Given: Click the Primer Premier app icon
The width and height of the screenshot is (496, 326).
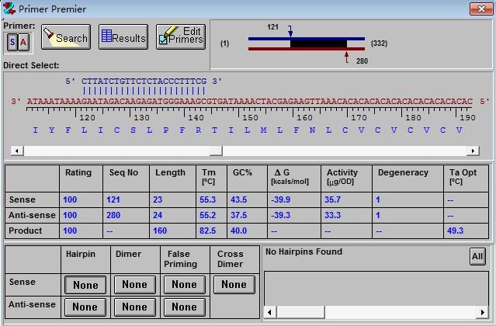Looking at the screenshot, I should point(9,9).
